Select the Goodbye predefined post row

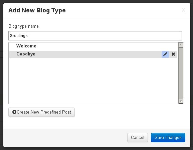pyautogui.click(x=93, y=54)
